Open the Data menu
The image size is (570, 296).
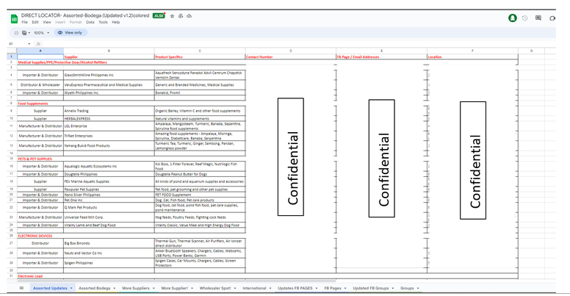[90, 22]
